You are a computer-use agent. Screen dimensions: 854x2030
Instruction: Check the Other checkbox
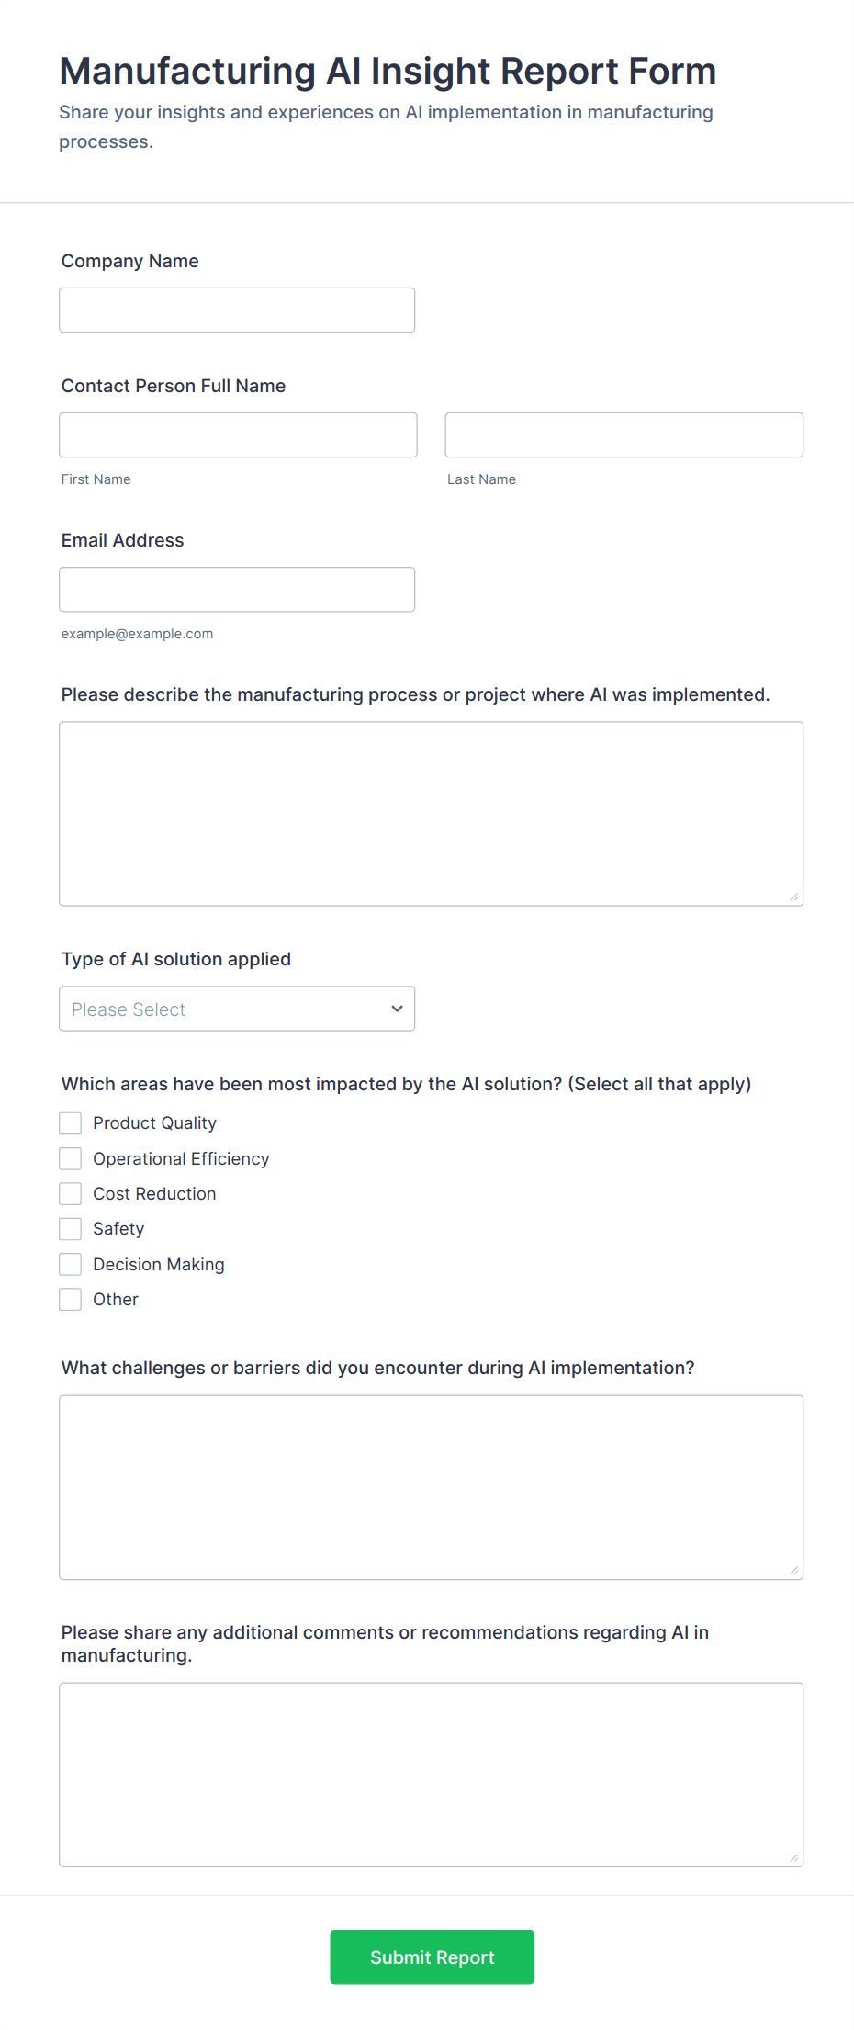pos(70,1299)
